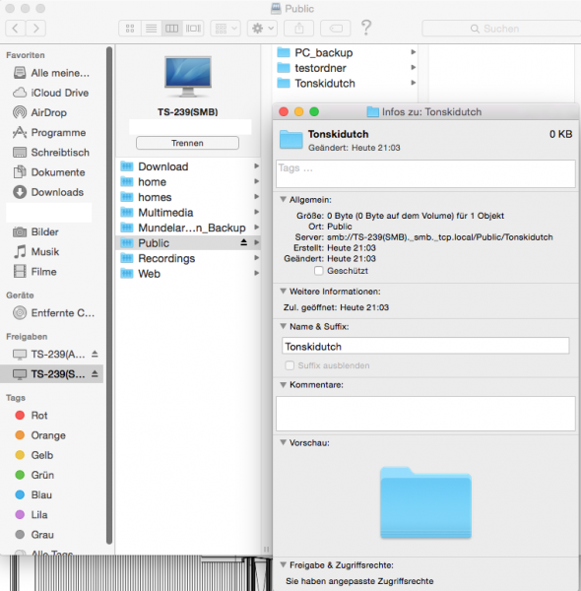Collapse the Vorschau section

[283, 442]
